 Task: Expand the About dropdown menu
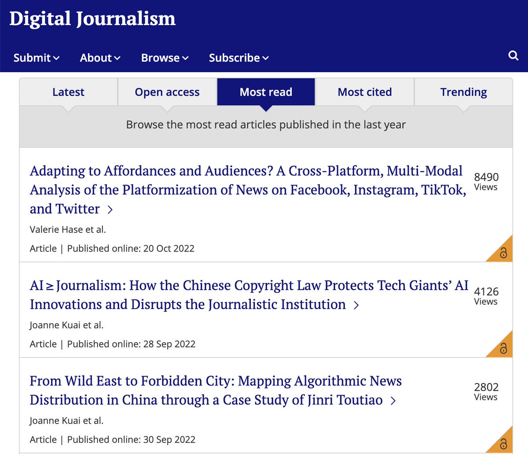(x=100, y=58)
